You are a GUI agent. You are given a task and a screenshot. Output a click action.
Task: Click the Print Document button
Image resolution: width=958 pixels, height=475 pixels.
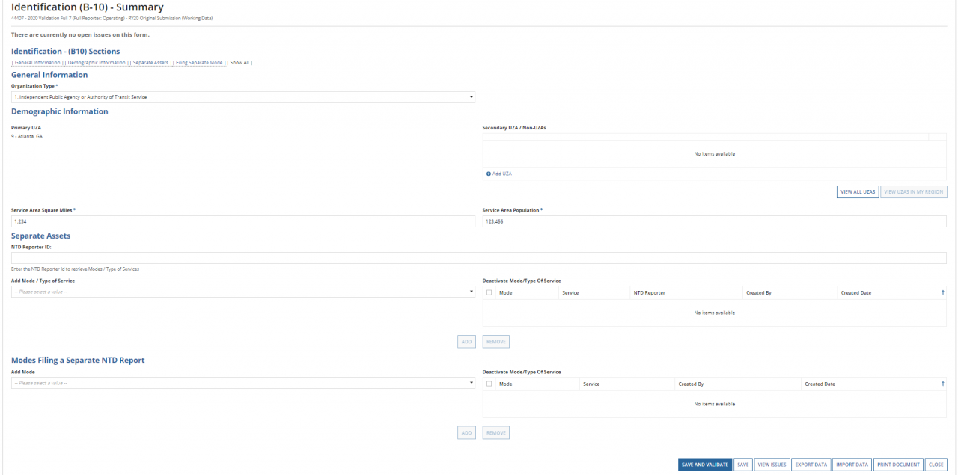pyautogui.click(x=898, y=465)
